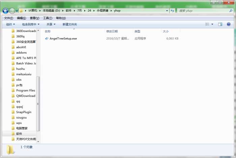The image size is (236, 158).
Task: Expand arrow after 软件 in address path
Action: (75, 11)
